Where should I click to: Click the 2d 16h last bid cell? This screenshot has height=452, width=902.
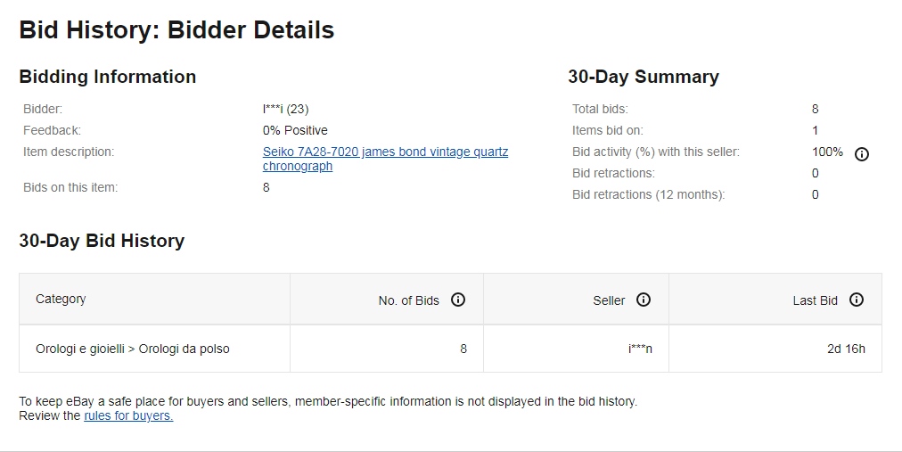(x=846, y=349)
